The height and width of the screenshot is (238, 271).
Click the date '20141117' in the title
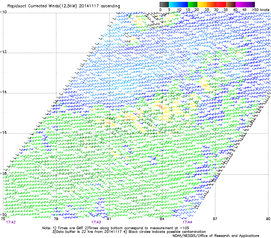tap(89, 6)
